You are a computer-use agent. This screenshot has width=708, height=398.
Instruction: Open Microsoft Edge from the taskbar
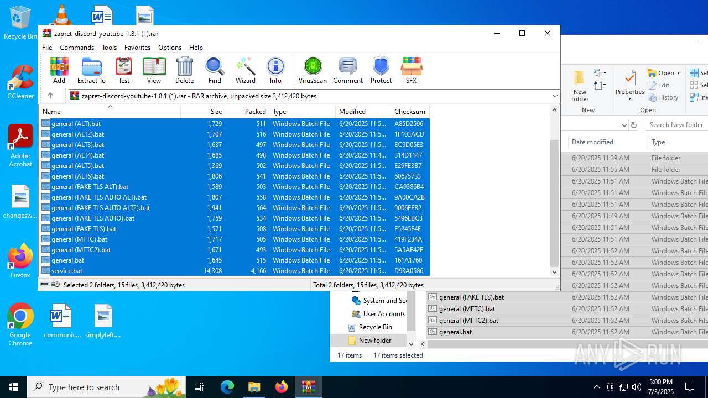pos(227,387)
